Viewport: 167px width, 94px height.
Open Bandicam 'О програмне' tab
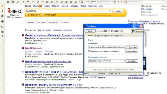118,36
